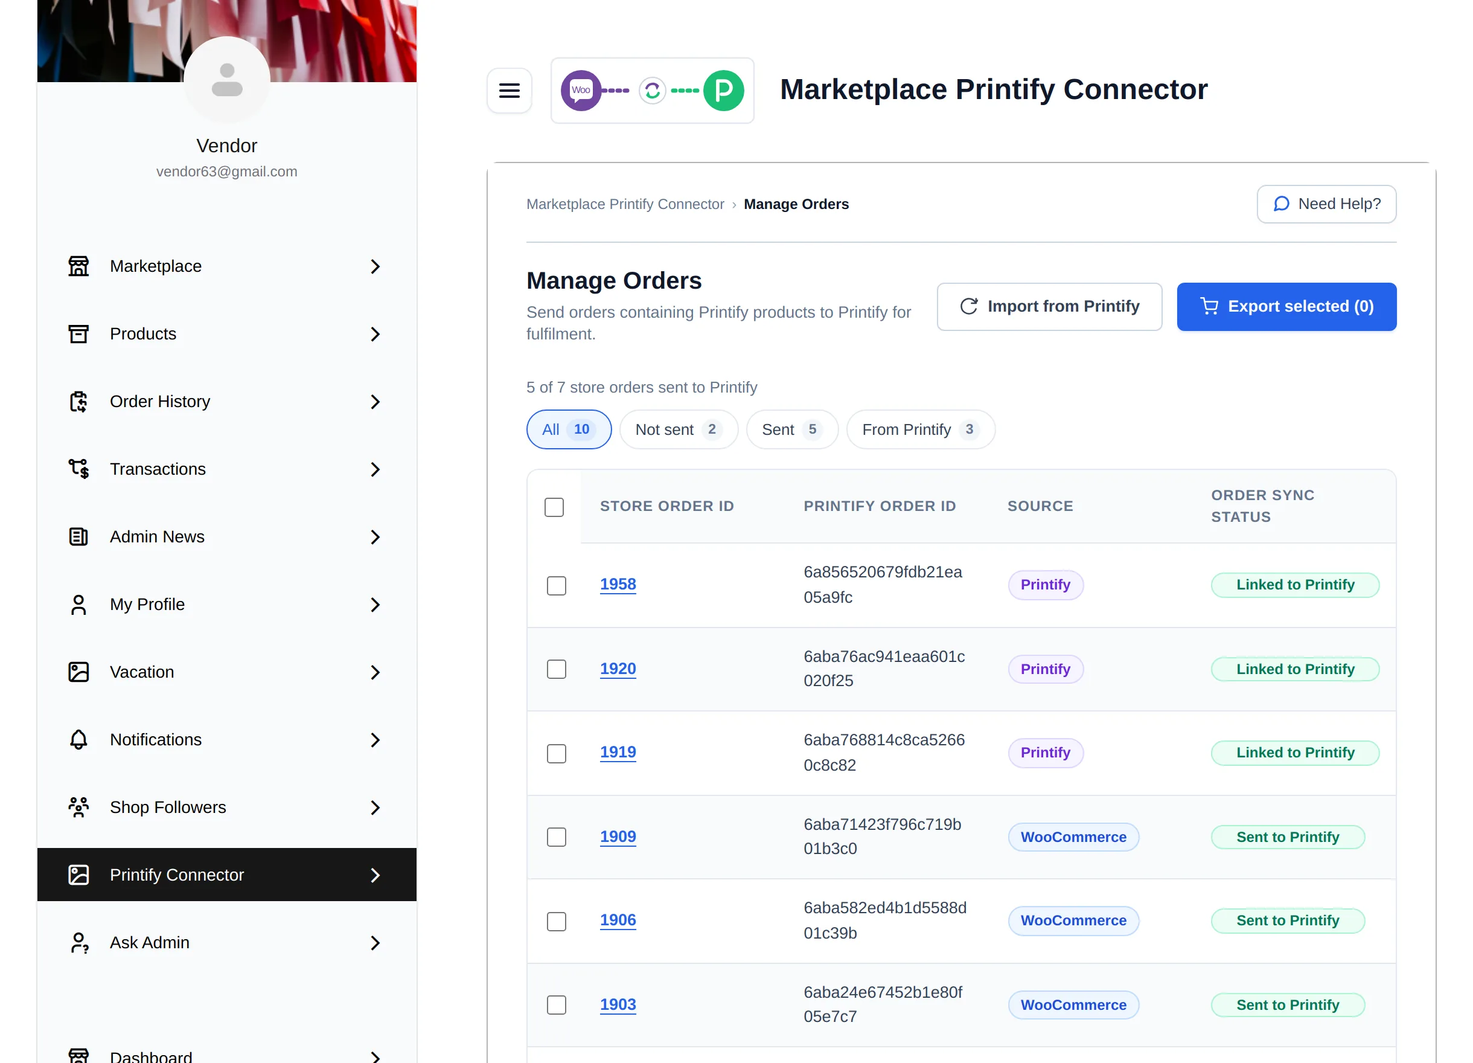Click the Transactions dollar icon
Screen dimensions: 1473x1063
[x=78, y=469]
